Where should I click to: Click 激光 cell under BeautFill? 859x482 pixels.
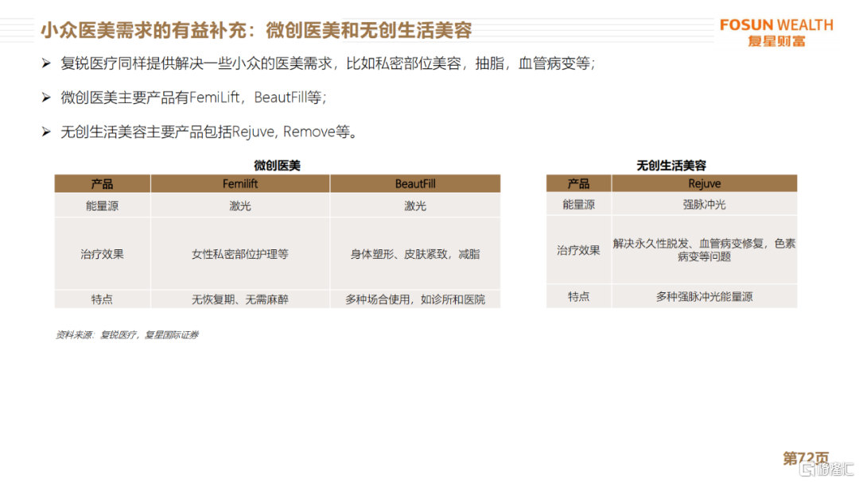tap(415, 206)
